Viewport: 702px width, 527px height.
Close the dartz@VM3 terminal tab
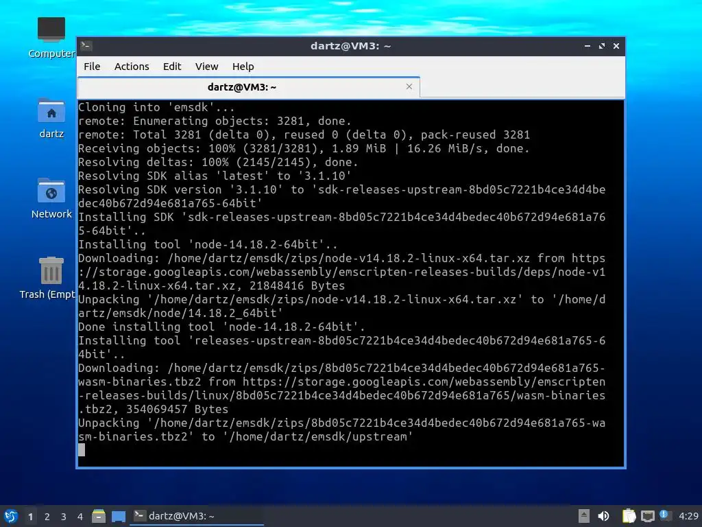[409, 86]
